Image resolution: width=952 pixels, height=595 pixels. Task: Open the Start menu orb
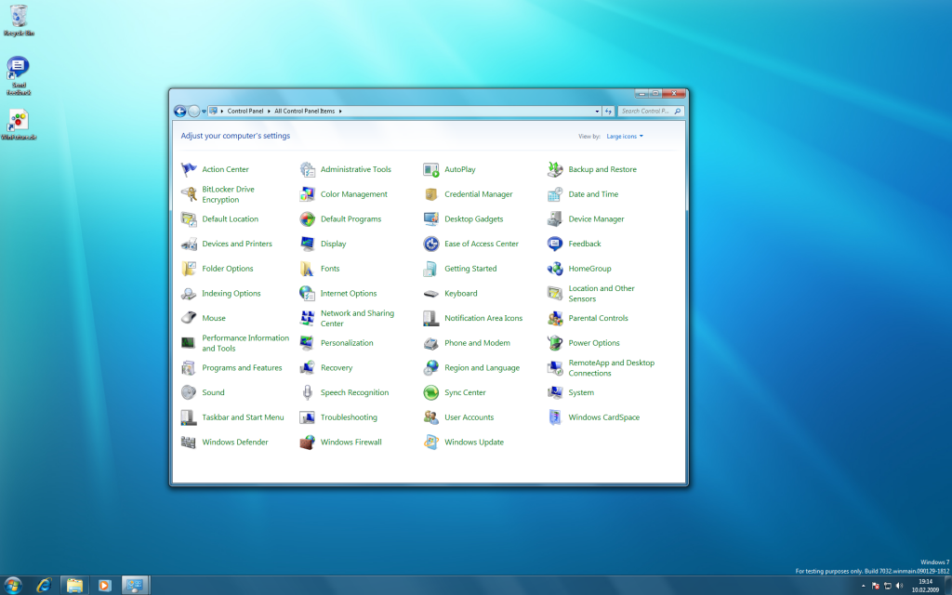tap(12, 586)
